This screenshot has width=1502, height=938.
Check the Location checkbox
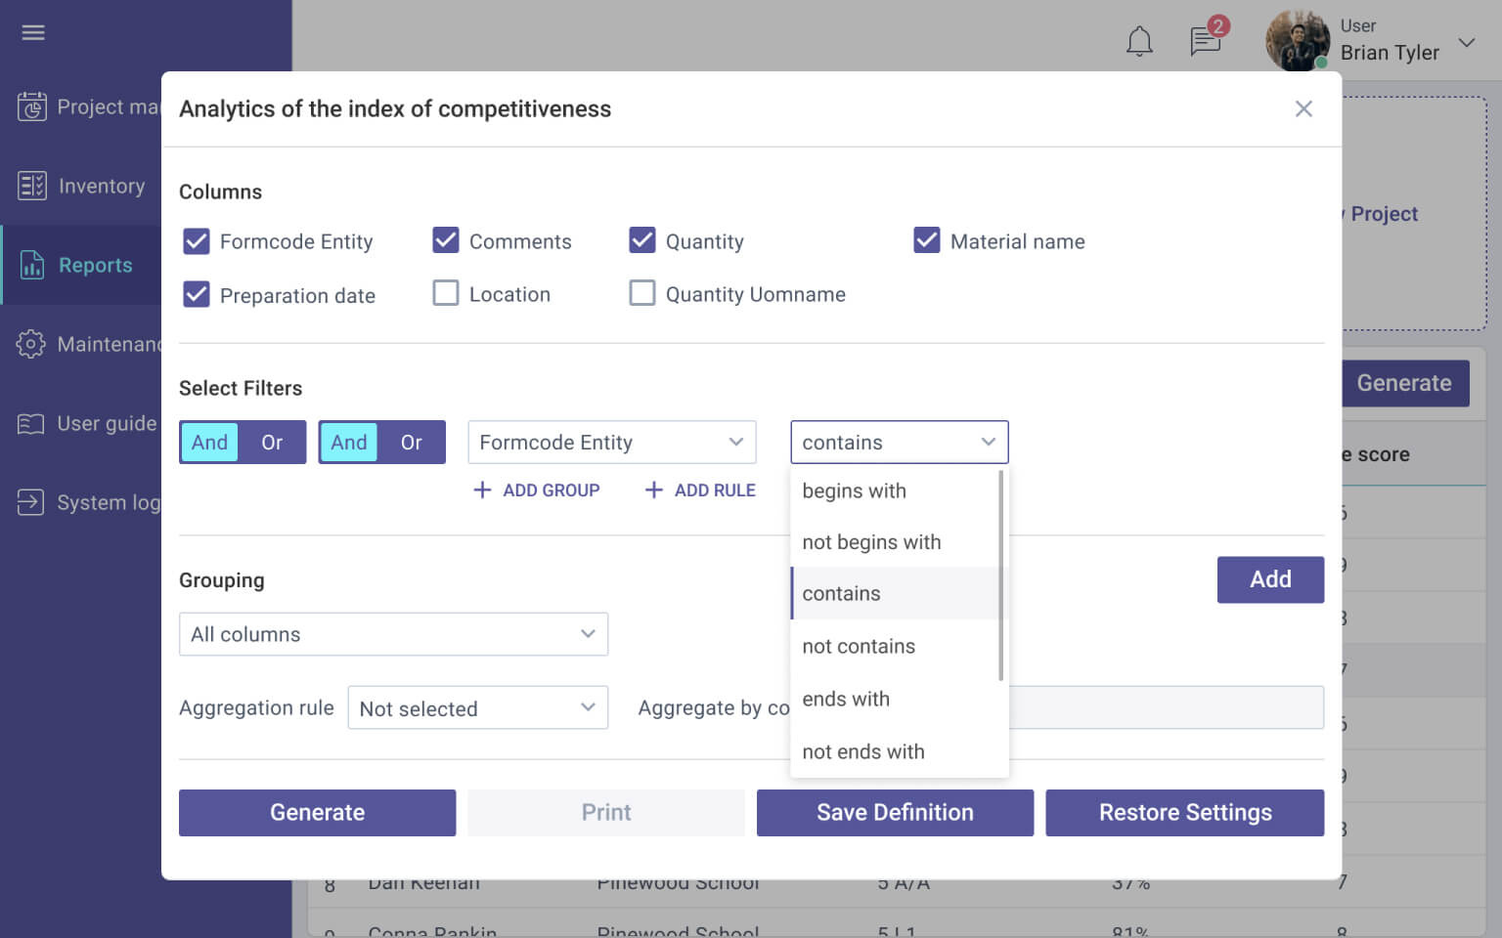tap(446, 293)
